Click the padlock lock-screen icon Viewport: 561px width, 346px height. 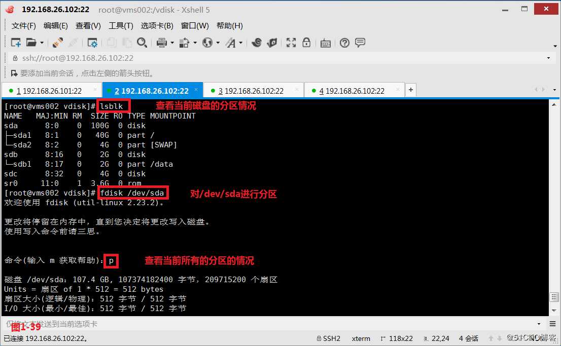click(x=306, y=43)
